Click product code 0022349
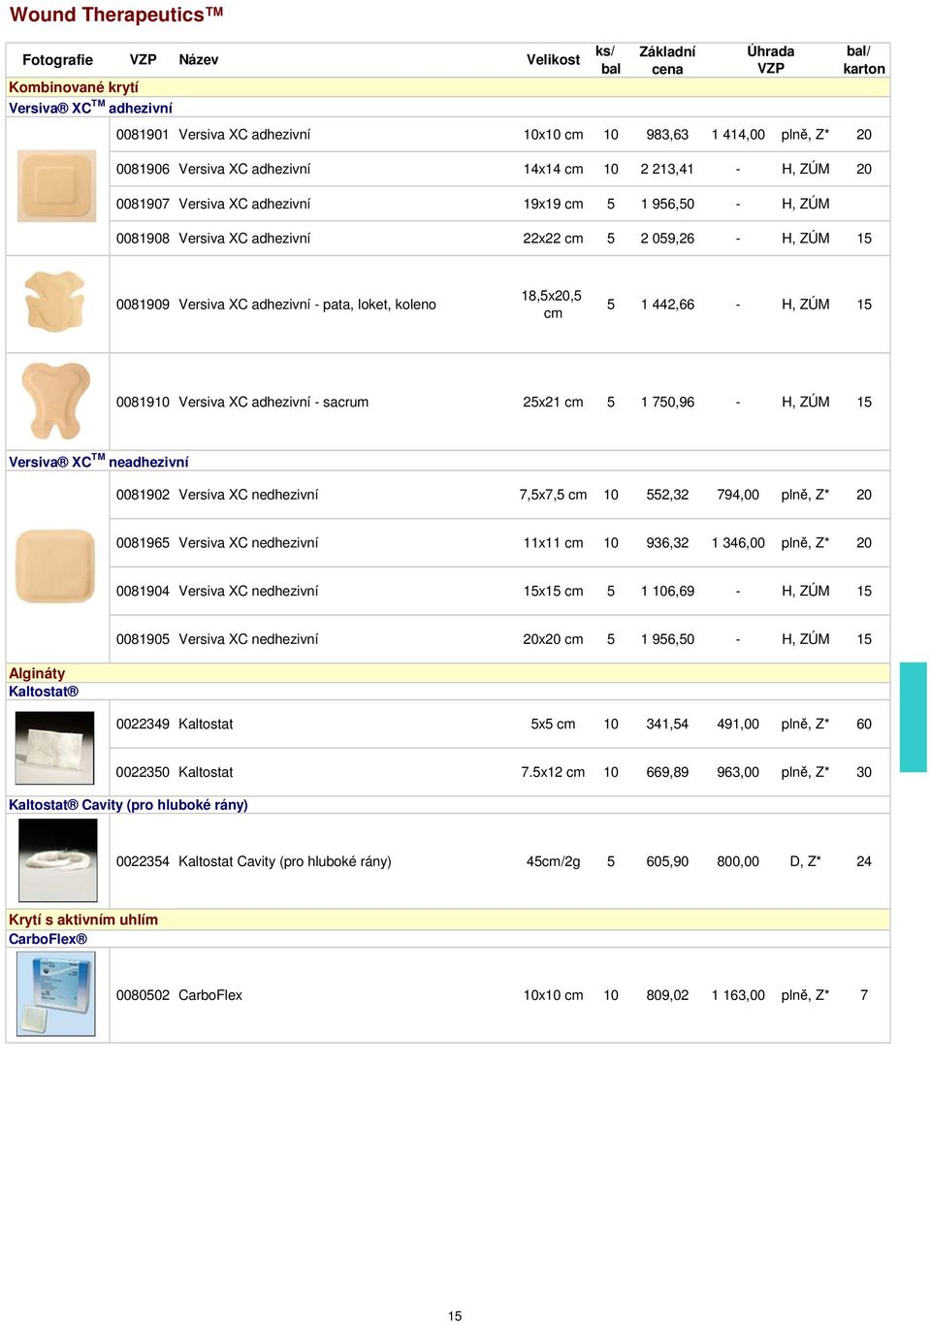This screenshot has height=1323, width=931. (143, 724)
